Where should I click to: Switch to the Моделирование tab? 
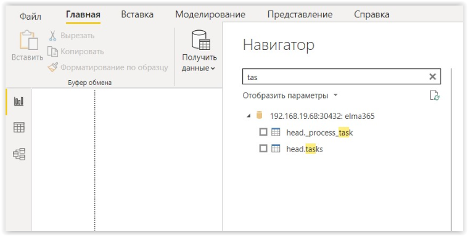click(x=210, y=15)
